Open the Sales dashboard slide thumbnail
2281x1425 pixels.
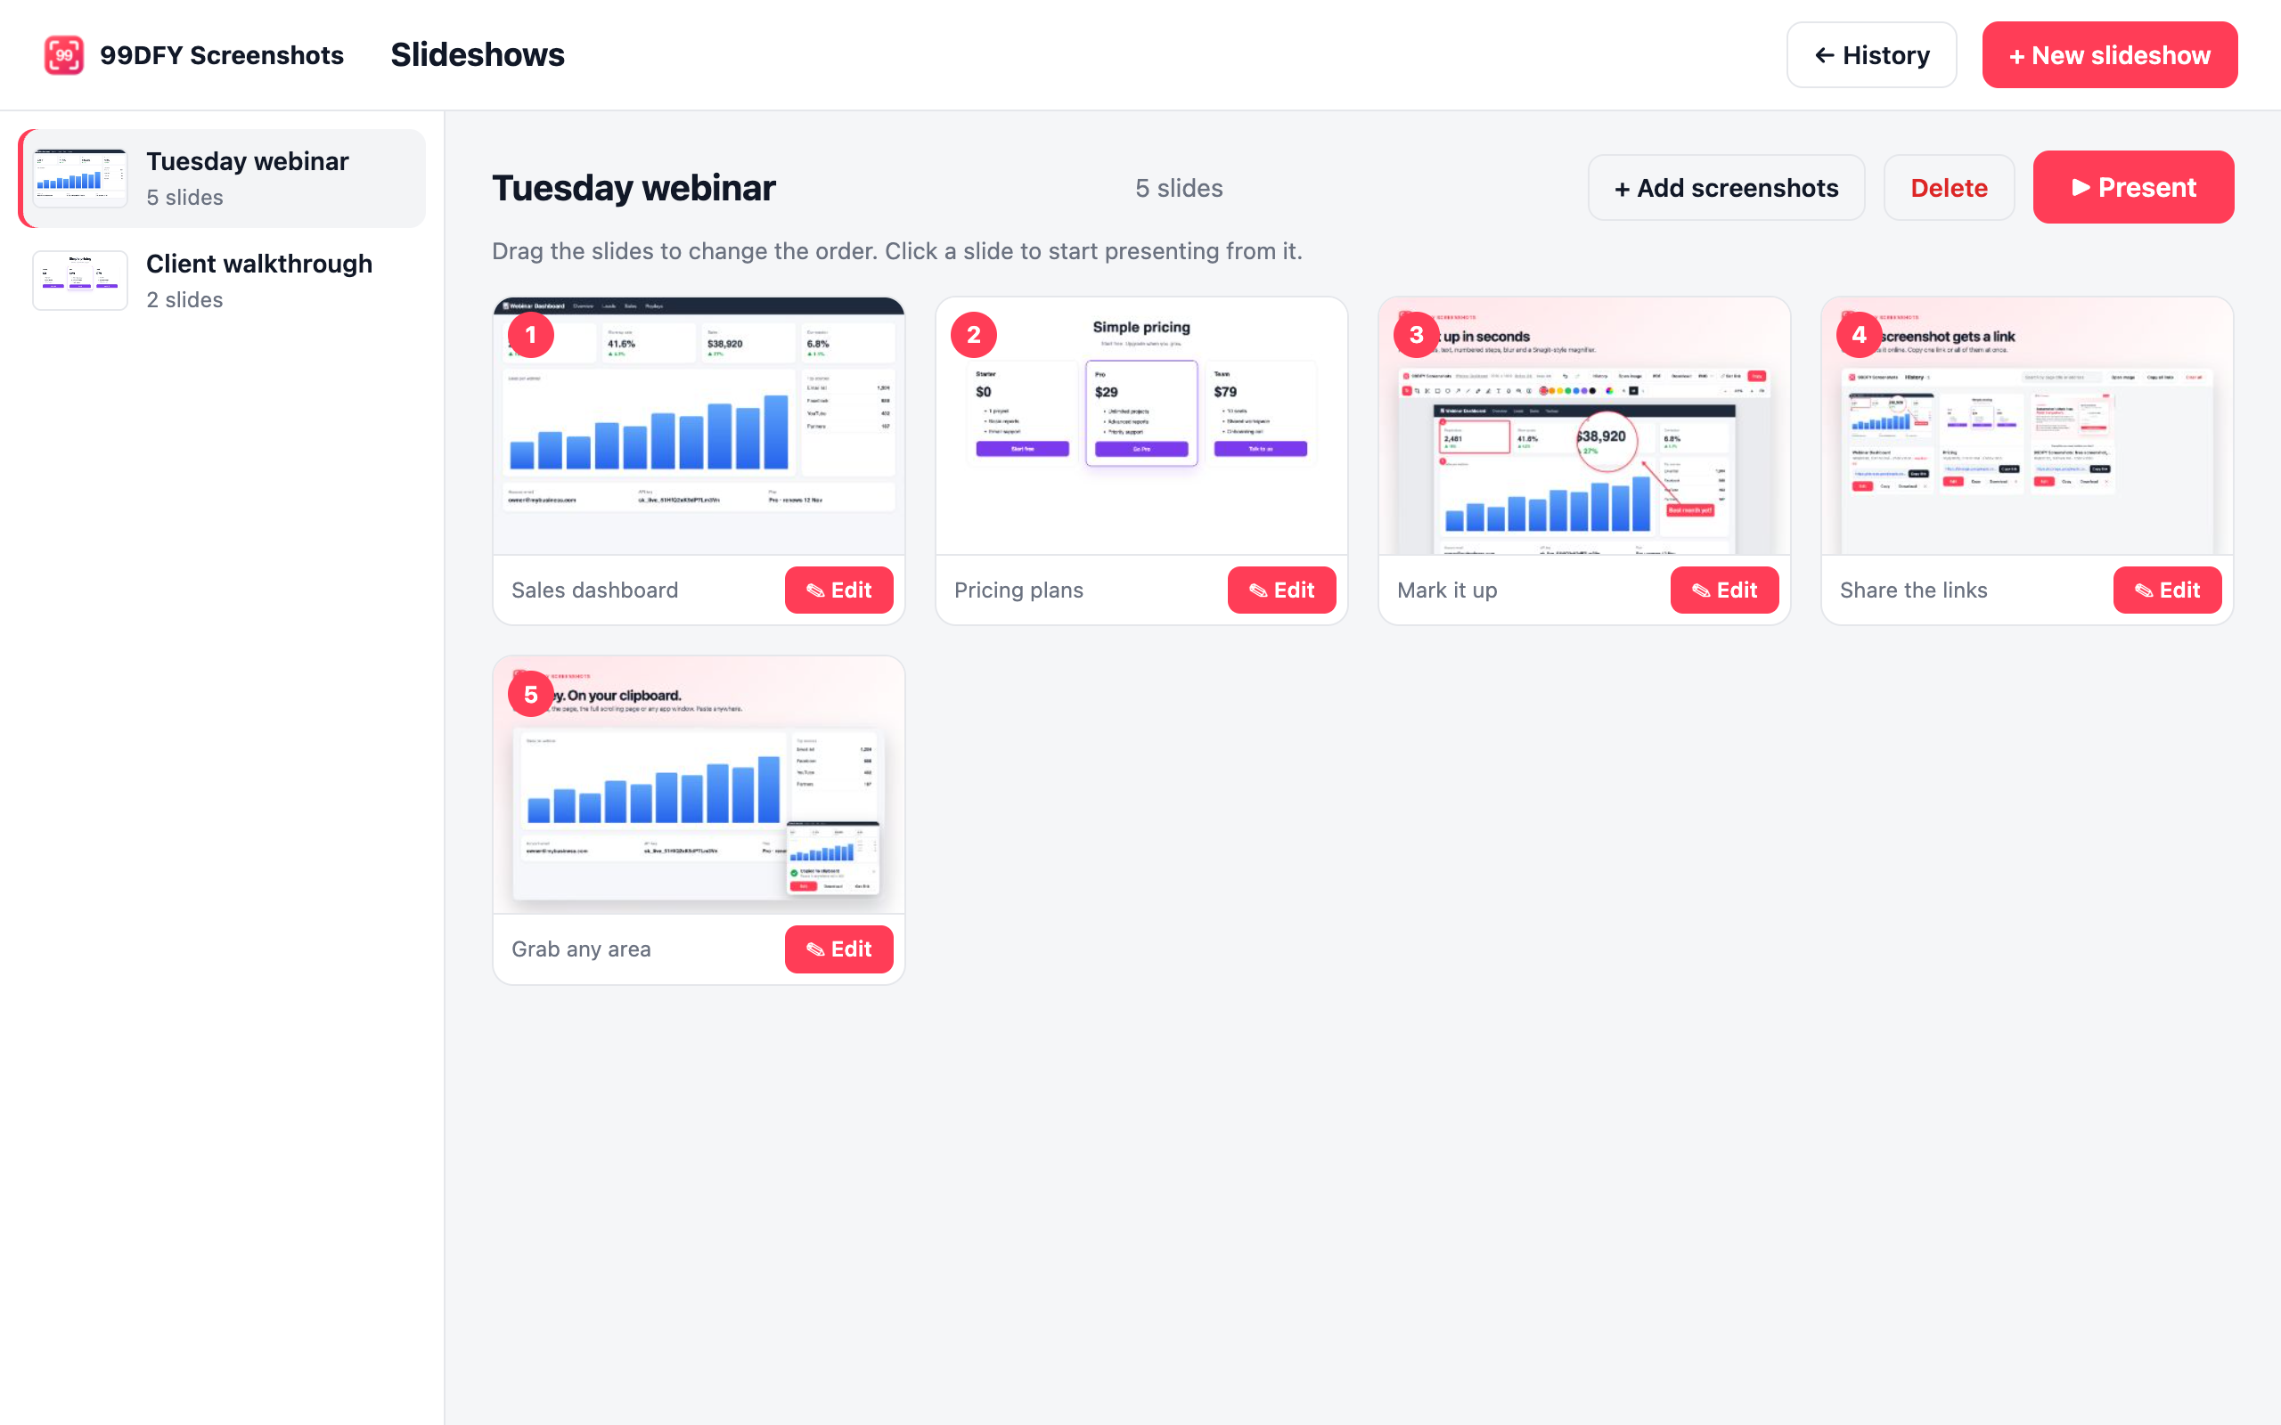(x=699, y=426)
